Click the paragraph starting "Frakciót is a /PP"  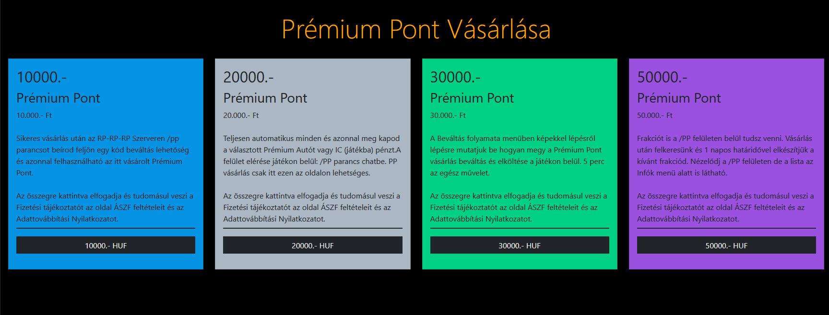[725, 155]
